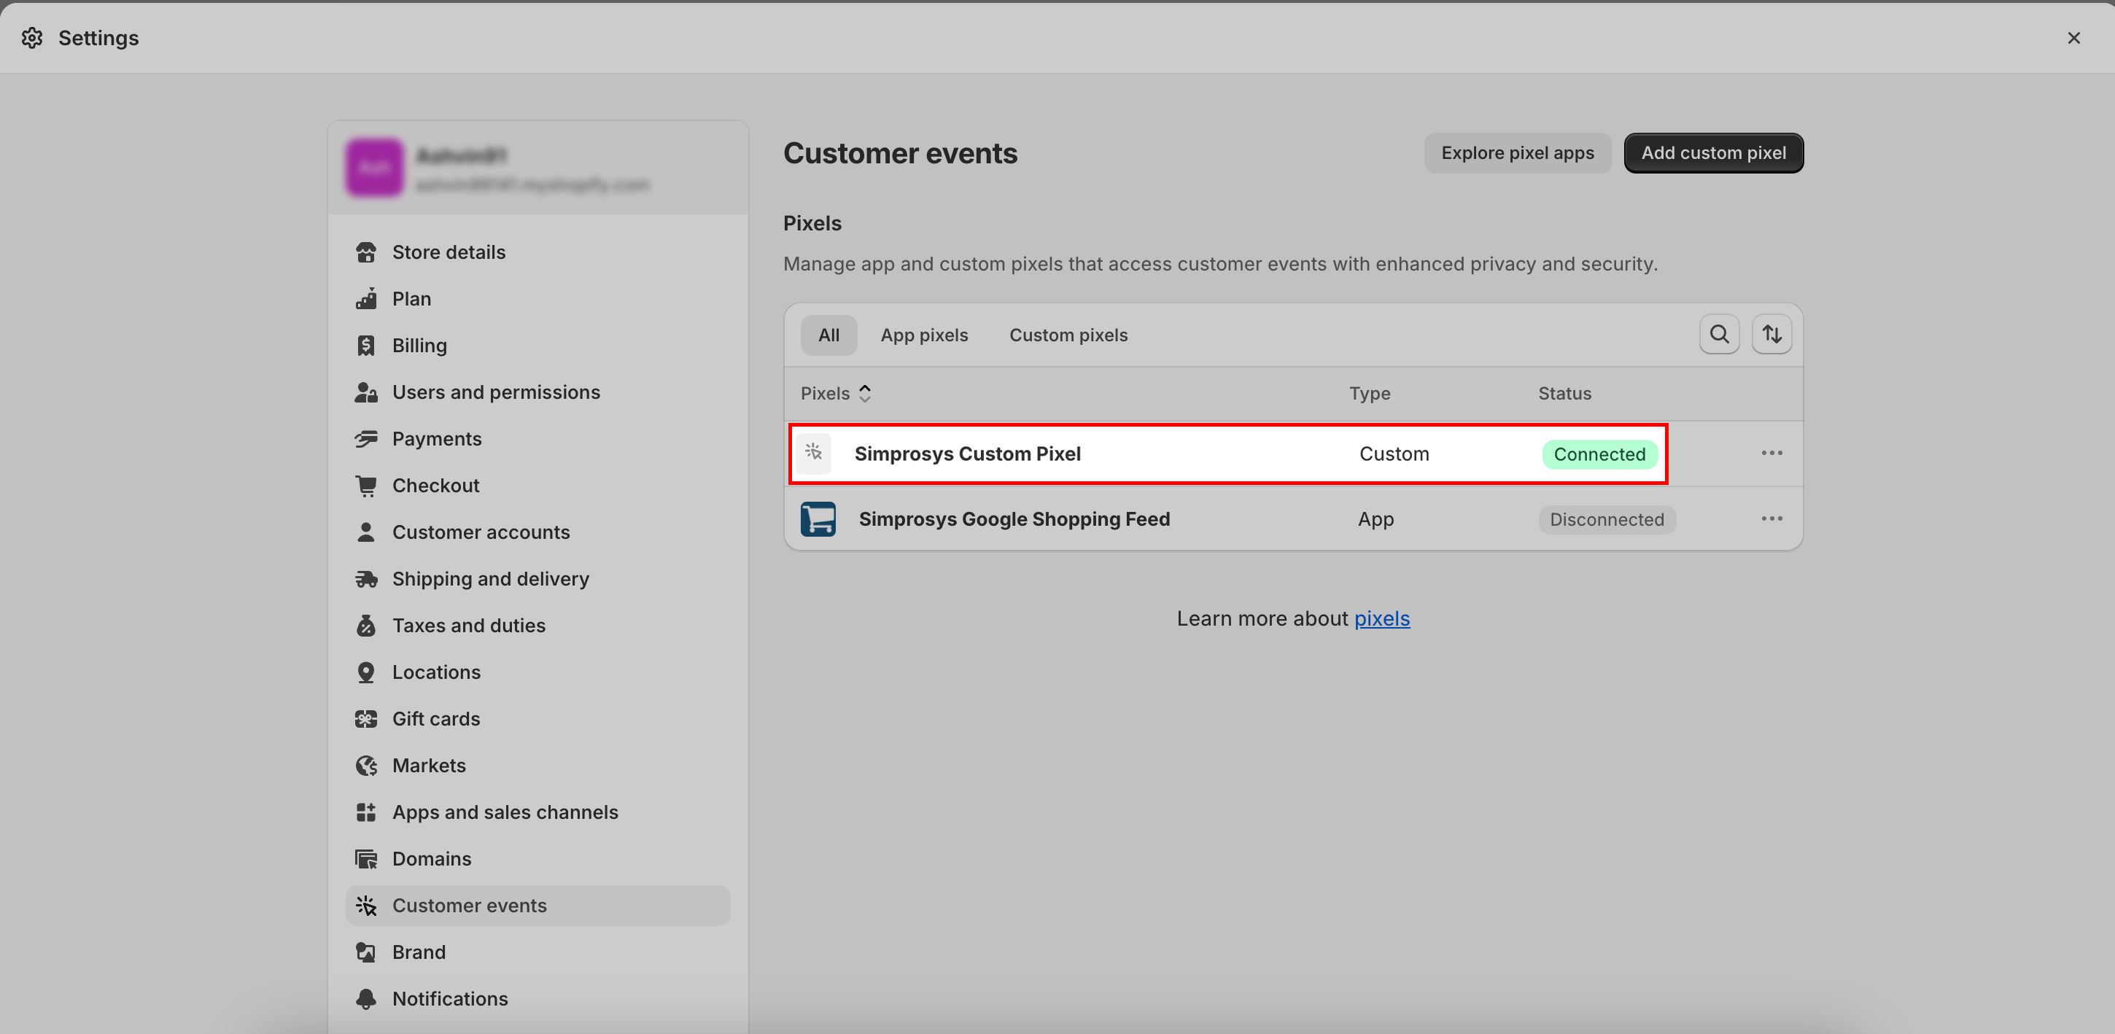Go to Users and permissions
This screenshot has height=1034, width=2115.
(538, 392)
